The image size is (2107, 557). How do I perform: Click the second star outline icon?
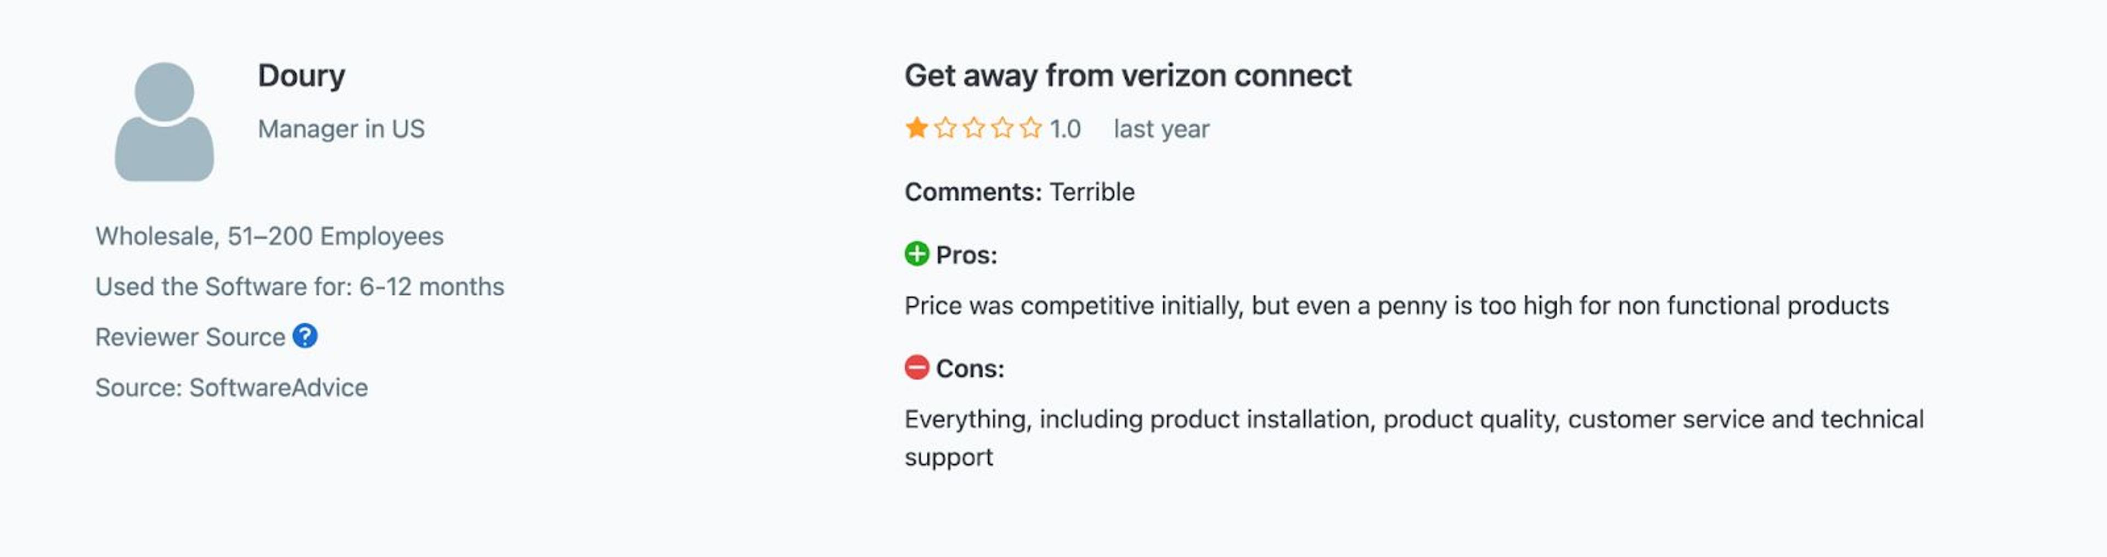tap(945, 128)
